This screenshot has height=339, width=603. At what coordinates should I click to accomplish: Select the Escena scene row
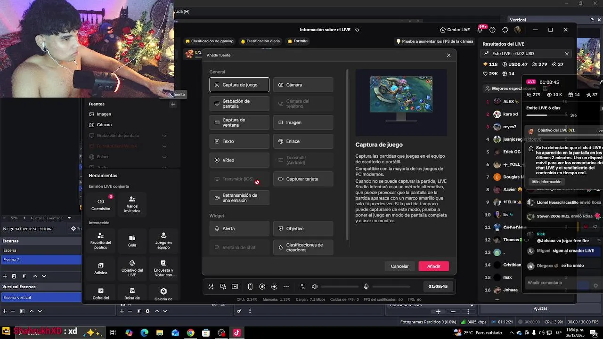click(x=41, y=250)
